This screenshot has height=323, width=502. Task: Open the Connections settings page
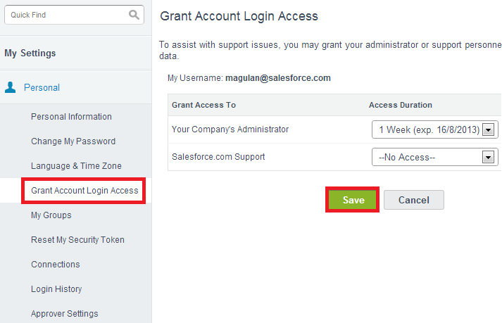click(56, 265)
